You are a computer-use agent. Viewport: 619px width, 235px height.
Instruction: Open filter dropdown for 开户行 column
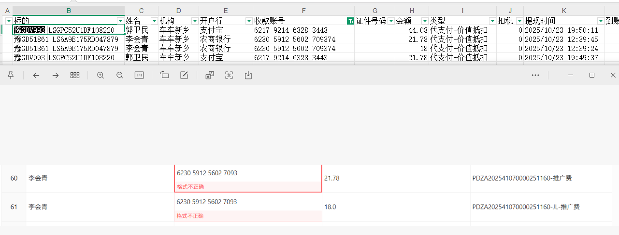[x=249, y=21]
